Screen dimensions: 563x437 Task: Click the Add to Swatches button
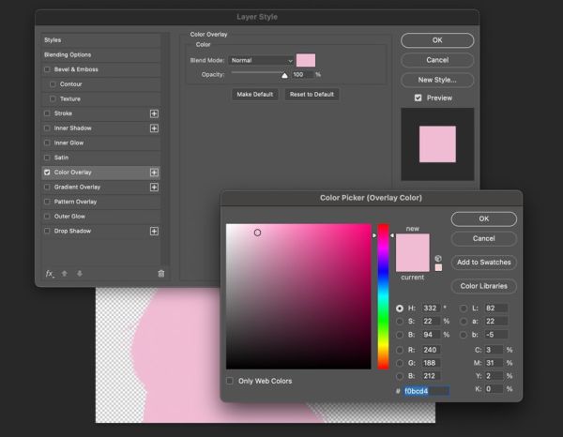[x=483, y=263]
